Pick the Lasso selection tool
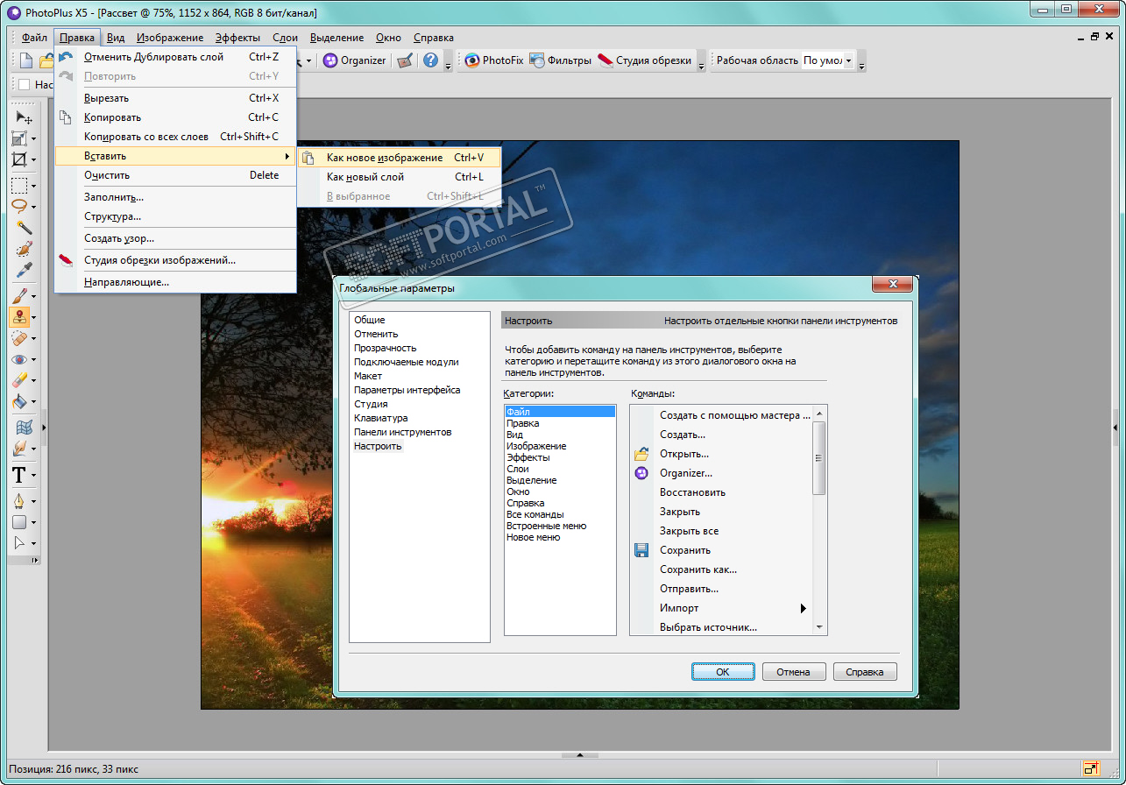The height and width of the screenshot is (785, 1126). click(x=19, y=207)
